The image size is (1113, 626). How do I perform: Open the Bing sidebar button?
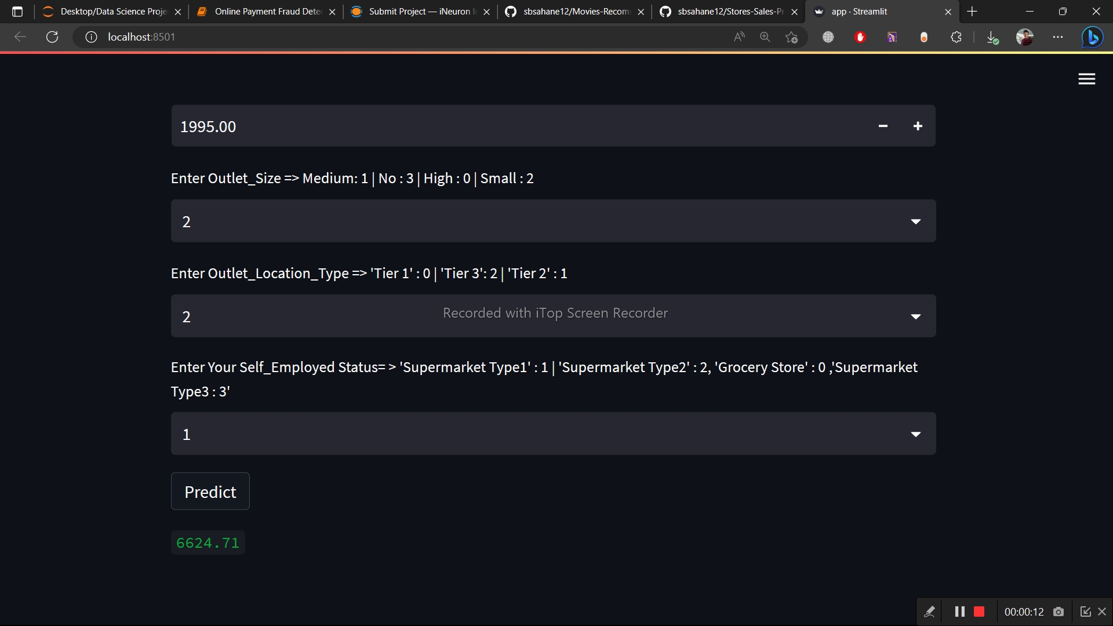click(x=1093, y=37)
